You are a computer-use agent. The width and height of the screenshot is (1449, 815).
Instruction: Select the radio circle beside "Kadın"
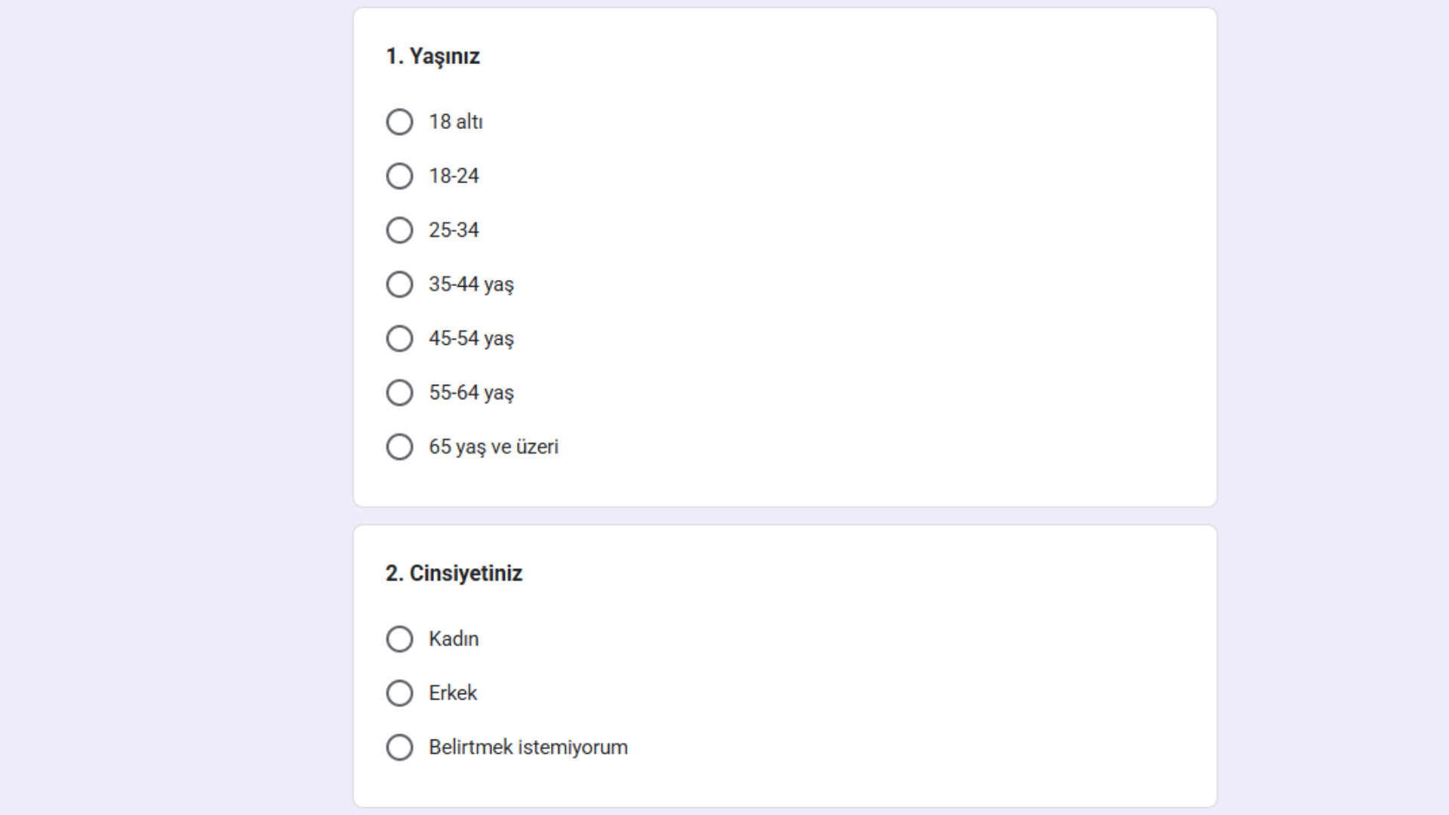click(x=399, y=639)
